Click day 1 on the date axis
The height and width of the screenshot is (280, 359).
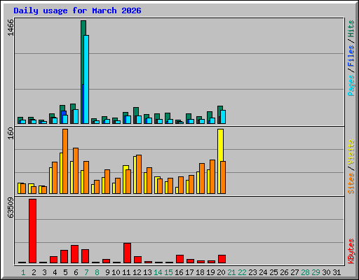pos(23,272)
